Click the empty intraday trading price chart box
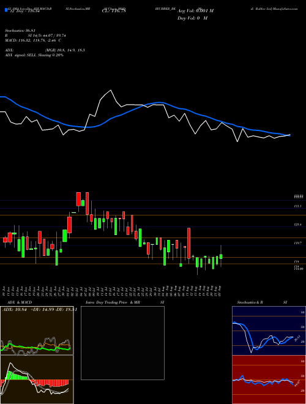 (122, 343)
